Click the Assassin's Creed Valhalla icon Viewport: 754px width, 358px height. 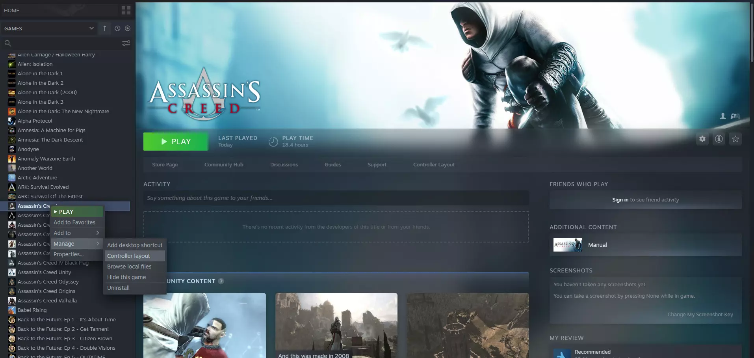click(12, 301)
